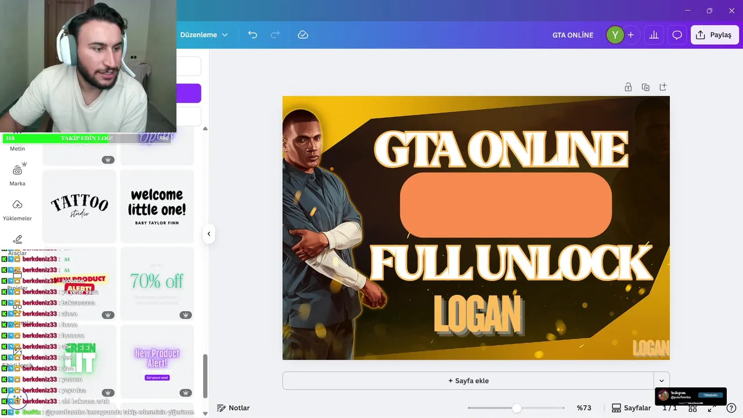Click the plus icon to add collaborators

(630, 35)
